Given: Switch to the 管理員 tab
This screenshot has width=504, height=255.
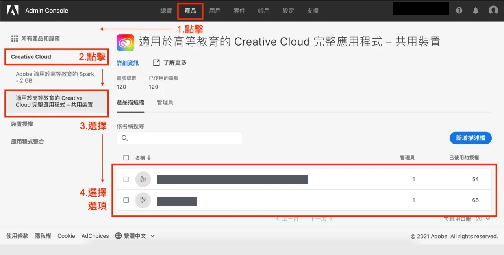Looking at the screenshot, I should point(165,102).
